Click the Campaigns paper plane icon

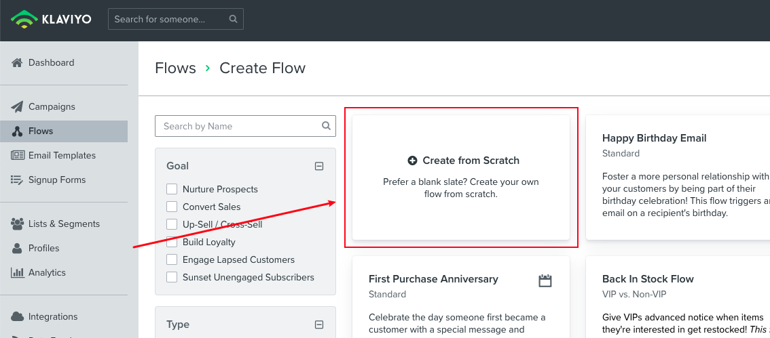pos(17,107)
